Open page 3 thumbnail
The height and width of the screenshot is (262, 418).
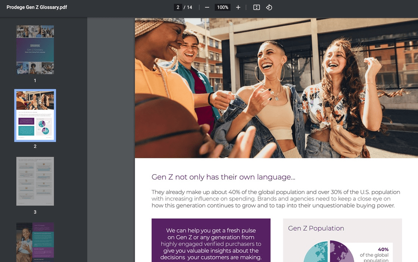(x=35, y=181)
